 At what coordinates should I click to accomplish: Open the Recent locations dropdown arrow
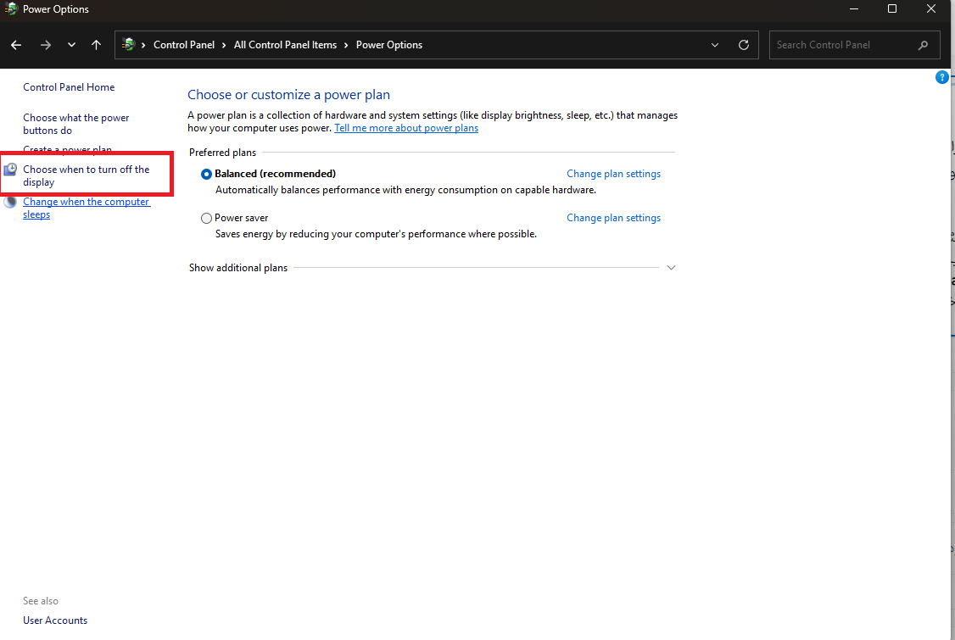(71, 45)
